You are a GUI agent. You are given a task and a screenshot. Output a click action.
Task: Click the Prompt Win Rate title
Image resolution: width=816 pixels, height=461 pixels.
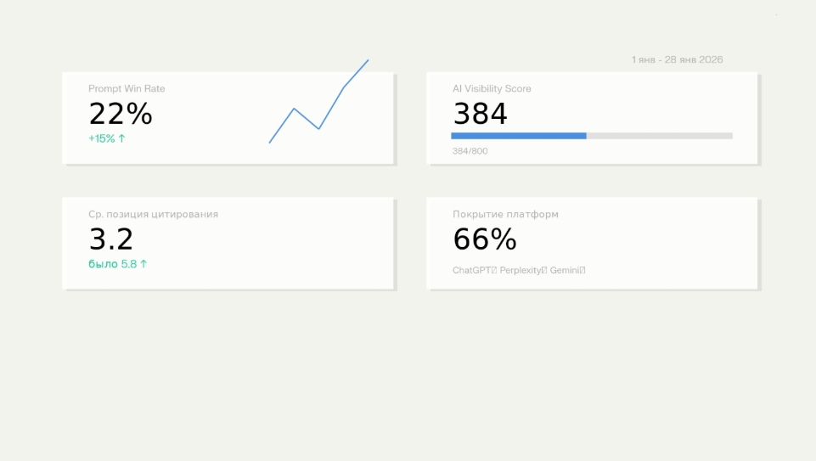127,89
